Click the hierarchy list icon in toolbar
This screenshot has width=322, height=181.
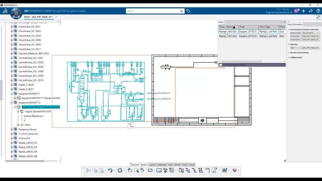(172, 170)
